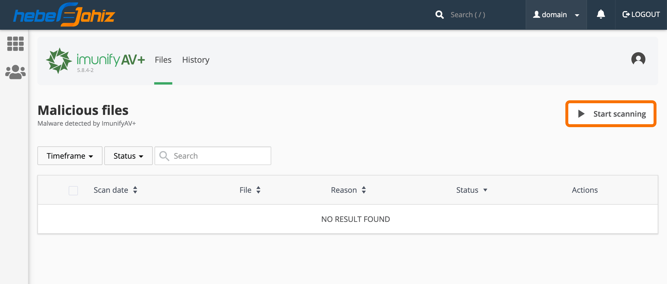The height and width of the screenshot is (284, 667).
Task: Click the magnifier in the files search box
Action: tap(164, 156)
